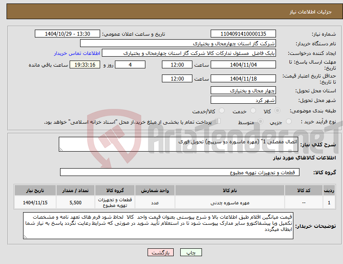Click the شرح کلی نیاز description textarea

[x=178, y=144]
